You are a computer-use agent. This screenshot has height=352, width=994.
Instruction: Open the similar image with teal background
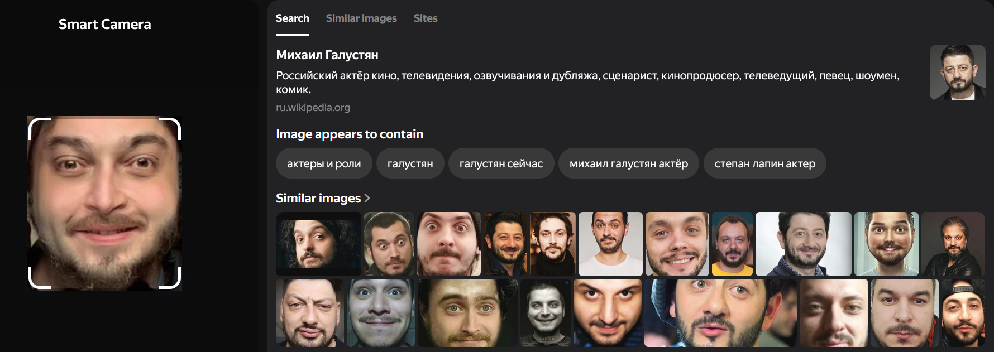pos(886,244)
